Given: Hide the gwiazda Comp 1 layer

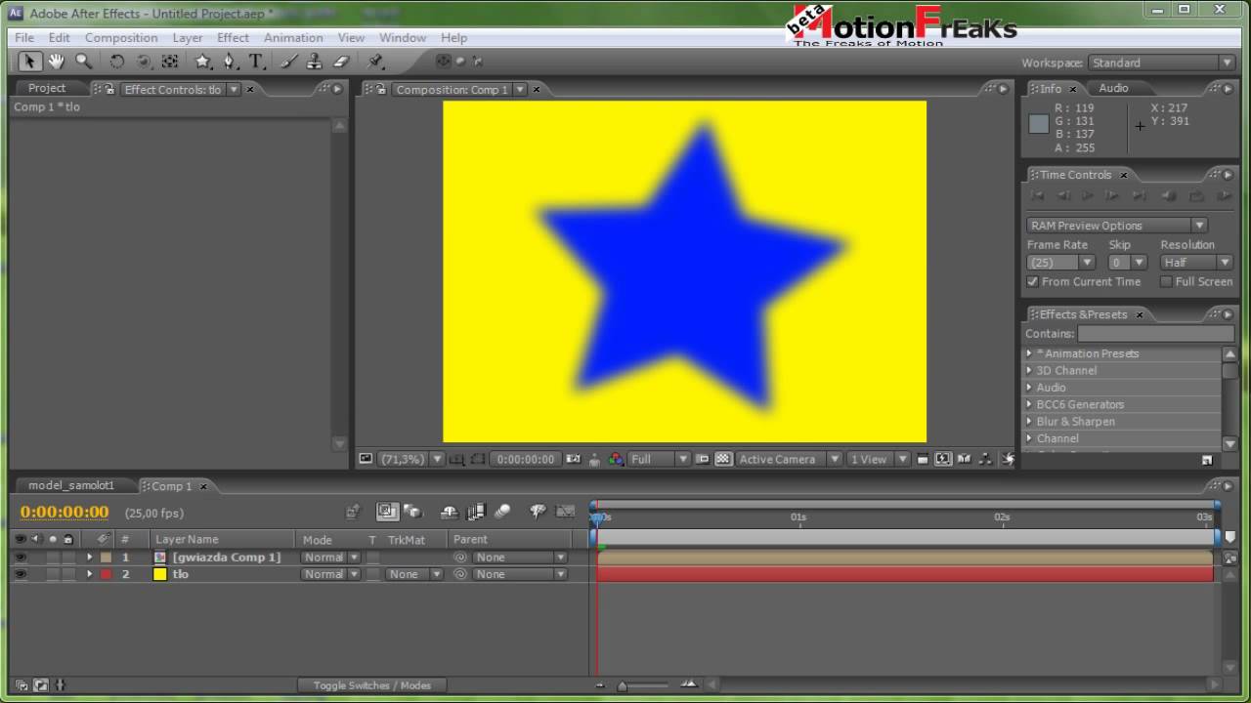Looking at the screenshot, I should click(20, 558).
